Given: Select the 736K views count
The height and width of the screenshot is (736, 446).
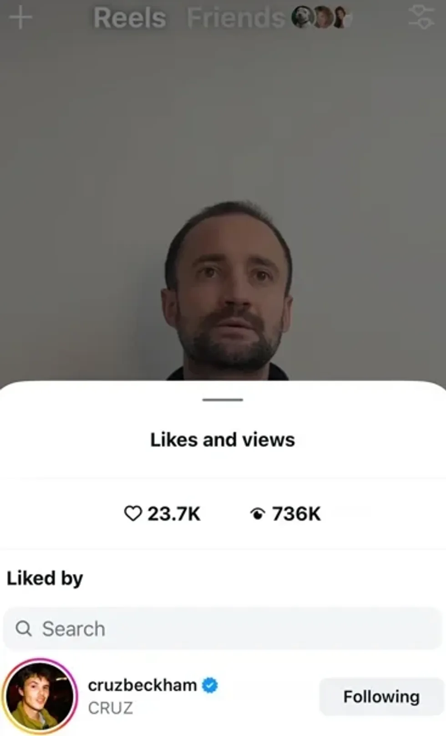Looking at the screenshot, I should pyautogui.click(x=296, y=514).
